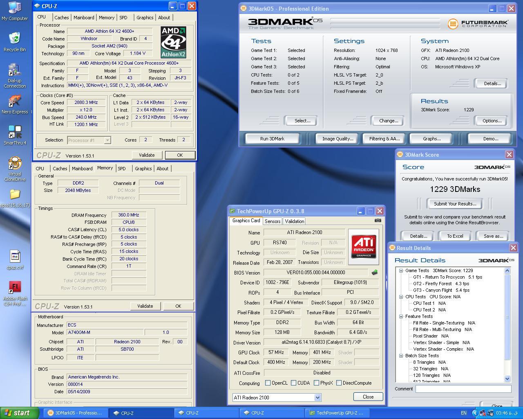This screenshot has height=419, width=523.
Task: Open SPD tab in top CPU-Z window
Action: (123, 18)
